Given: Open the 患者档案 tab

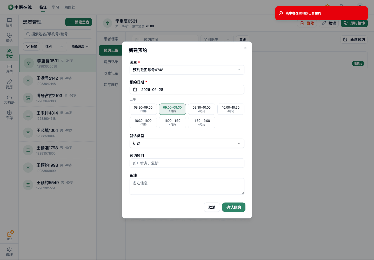Looking at the screenshot, I should (x=111, y=39).
